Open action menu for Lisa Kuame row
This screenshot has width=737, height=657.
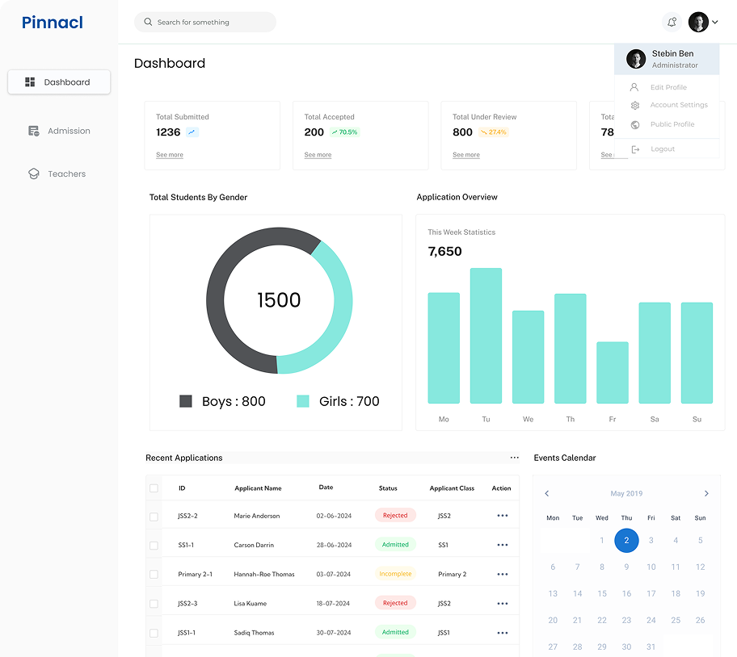[503, 604]
